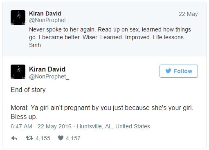
Task: View the 4,157 likes count
Action: point(73,138)
